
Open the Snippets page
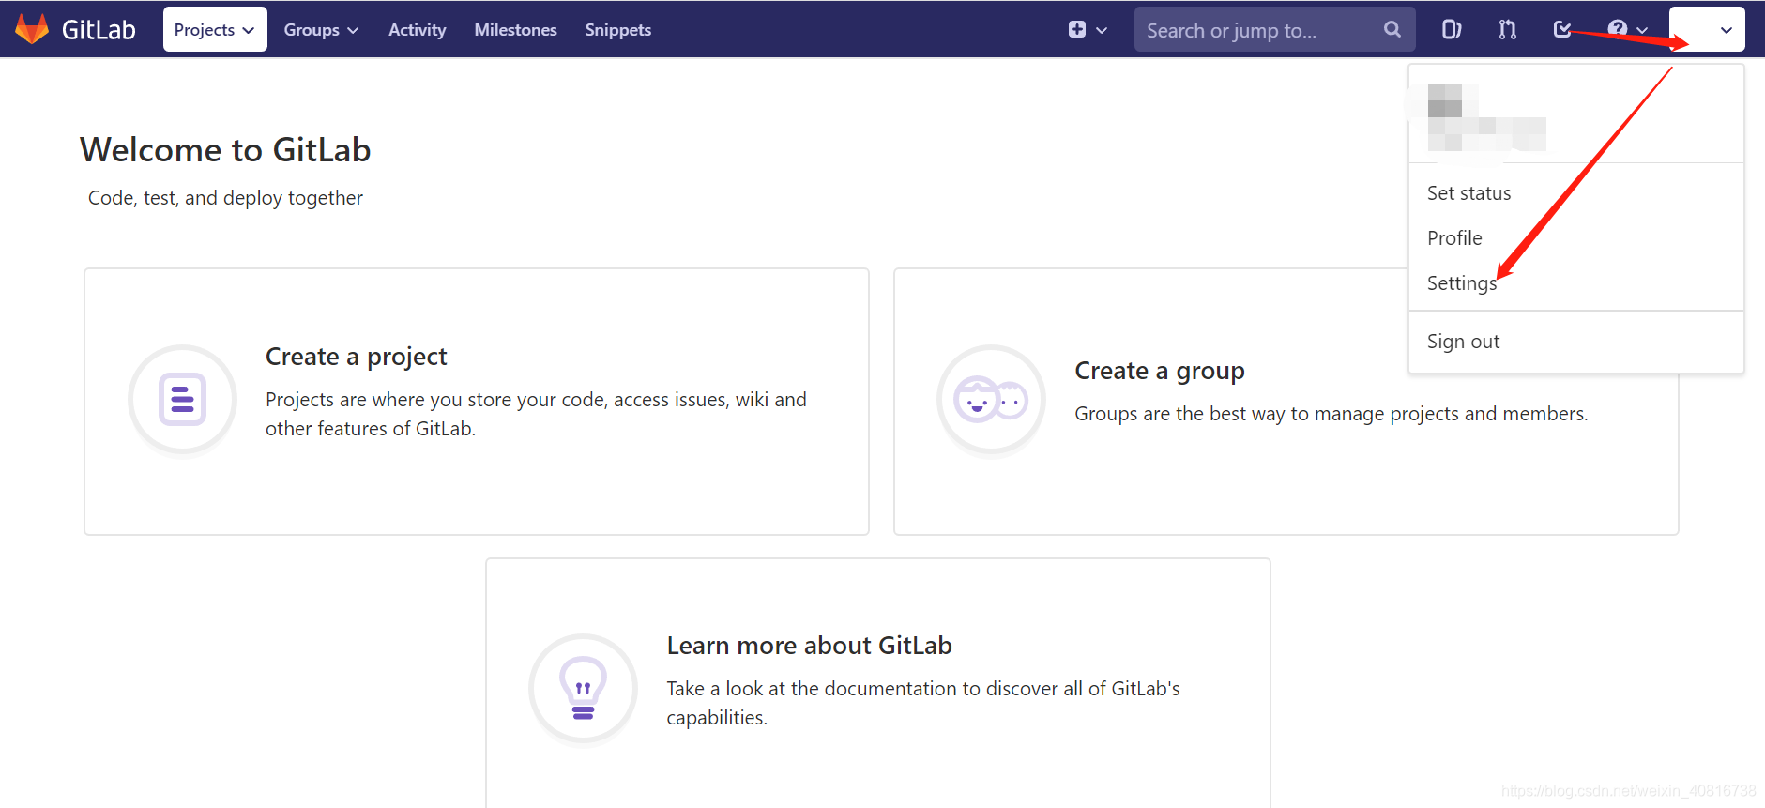tap(617, 29)
